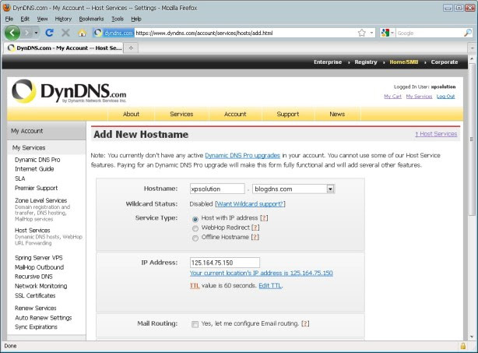Image resolution: width=478 pixels, height=353 pixels.
Task: Click the Log Out link
Action: [445, 97]
